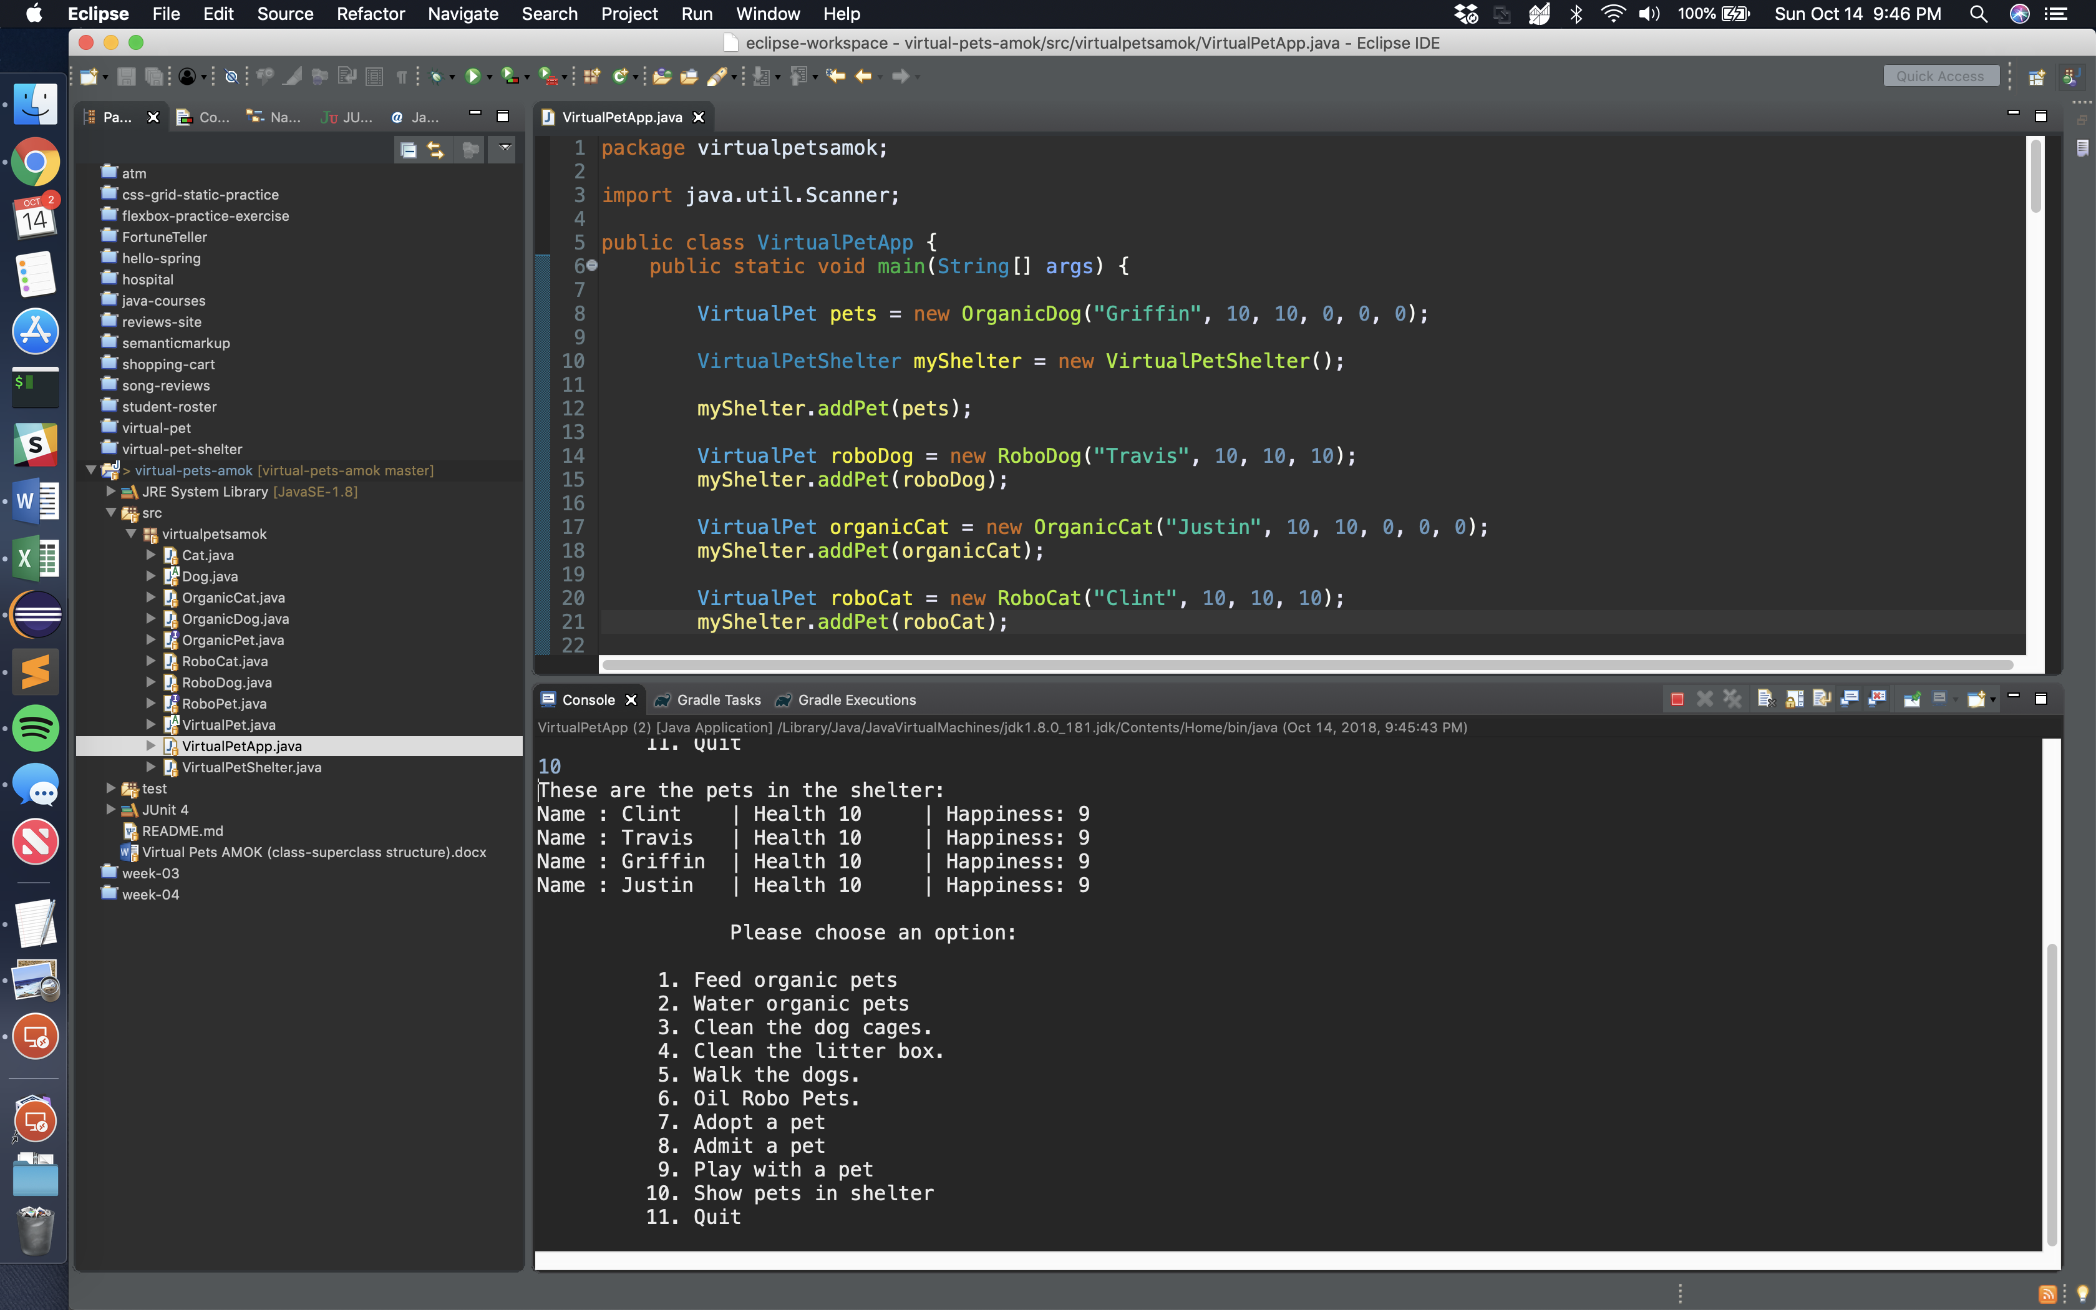The width and height of the screenshot is (2096, 1310).
Task: Navigate Back with the yellow left arrow
Action: tap(863, 76)
